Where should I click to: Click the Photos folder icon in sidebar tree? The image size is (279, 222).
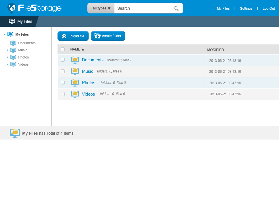pos(13,57)
